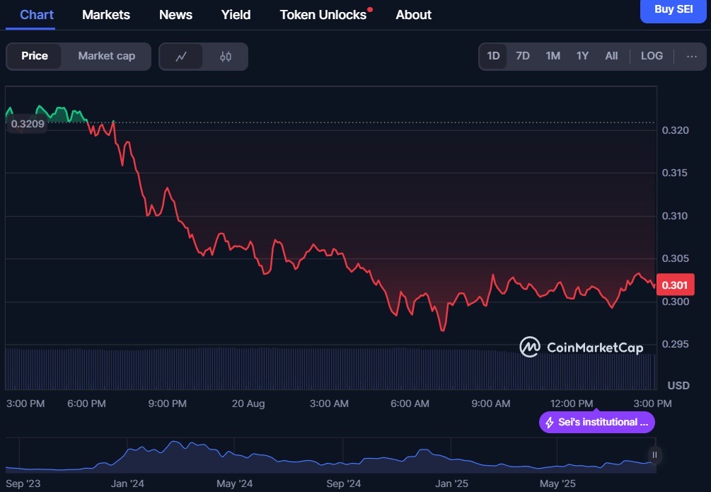Click the 0.301 current price tag

point(675,285)
